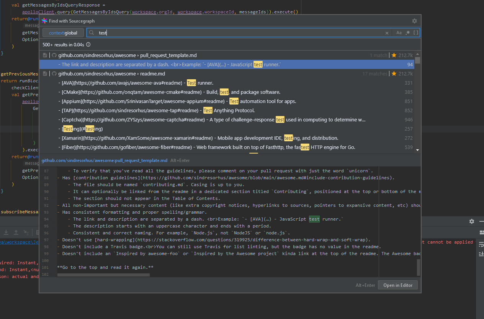Click the download-arrow icon in bottom toolbar
Image resolution: width=484 pixels, height=319 pixels.
(7, 232)
